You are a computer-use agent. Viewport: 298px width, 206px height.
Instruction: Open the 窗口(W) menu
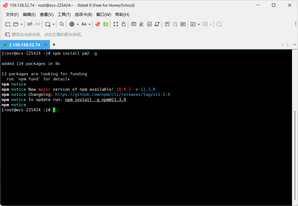point(104,15)
